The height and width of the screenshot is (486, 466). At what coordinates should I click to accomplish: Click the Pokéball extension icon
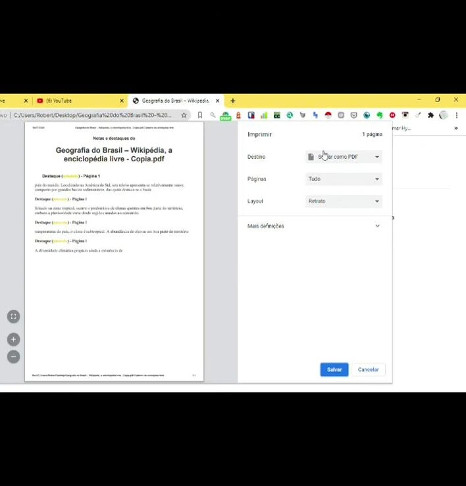pyautogui.click(x=328, y=115)
